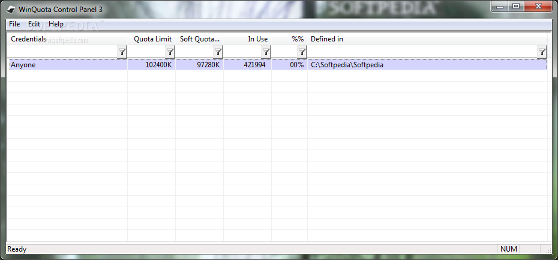This screenshot has height=260, width=558.
Task: Click the Quota Limit column filter icon
Action: (x=170, y=52)
